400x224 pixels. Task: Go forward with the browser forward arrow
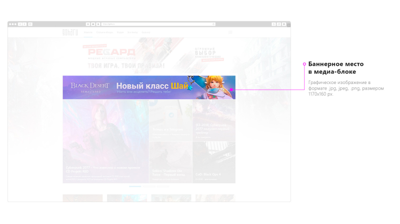(x=24, y=24)
